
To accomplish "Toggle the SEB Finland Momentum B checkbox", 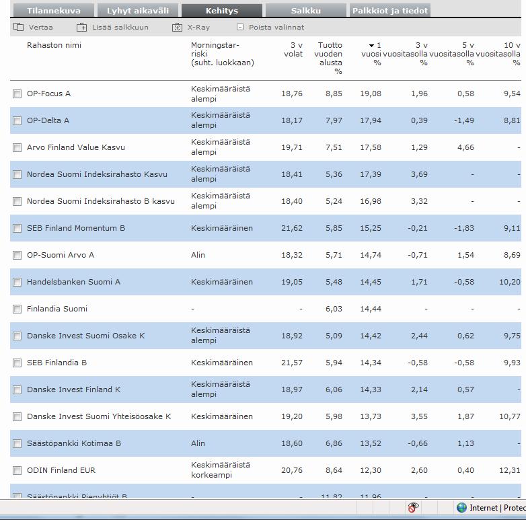I will (x=17, y=228).
